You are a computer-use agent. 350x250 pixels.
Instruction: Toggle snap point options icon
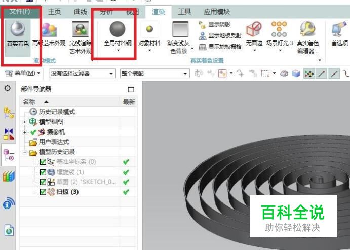coord(309,73)
